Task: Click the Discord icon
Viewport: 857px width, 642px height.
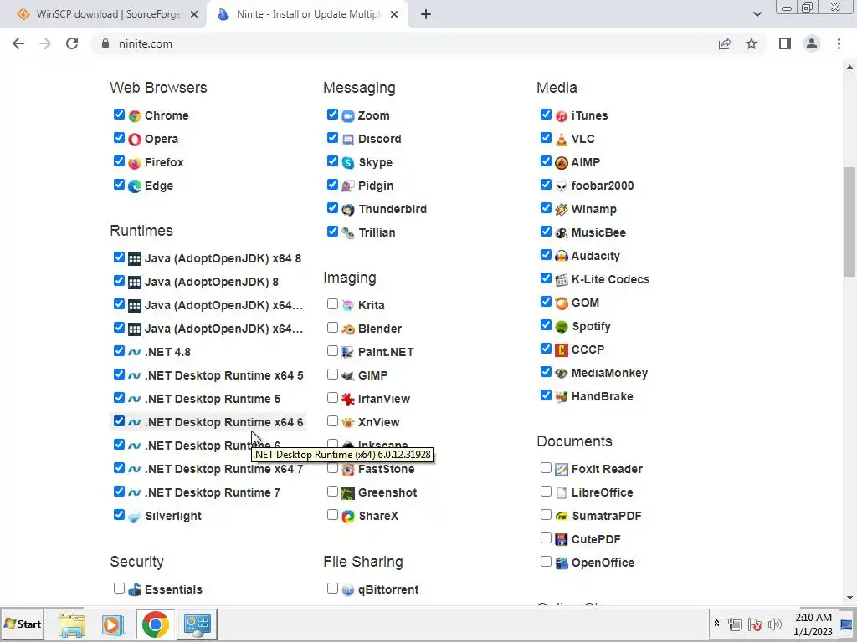Action: pyautogui.click(x=348, y=140)
